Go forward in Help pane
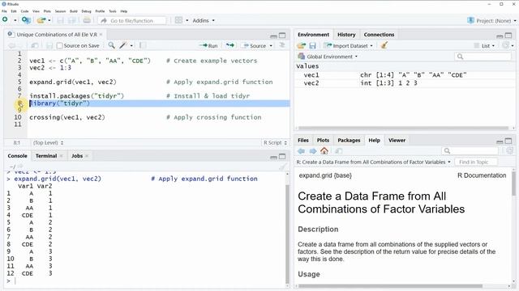This screenshot has height=291, width=519. point(313,151)
